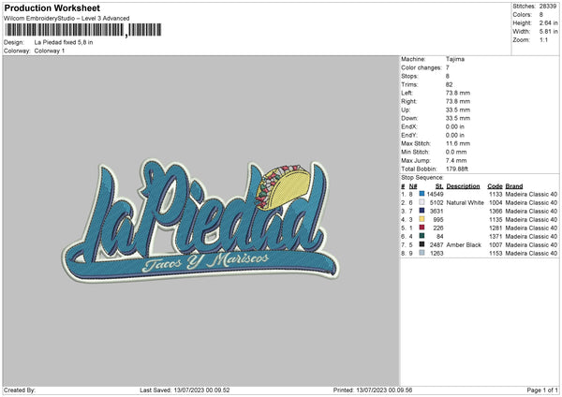The width and height of the screenshot is (562, 397).
Task: Click the stitch count '2487'
Action: (436, 244)
